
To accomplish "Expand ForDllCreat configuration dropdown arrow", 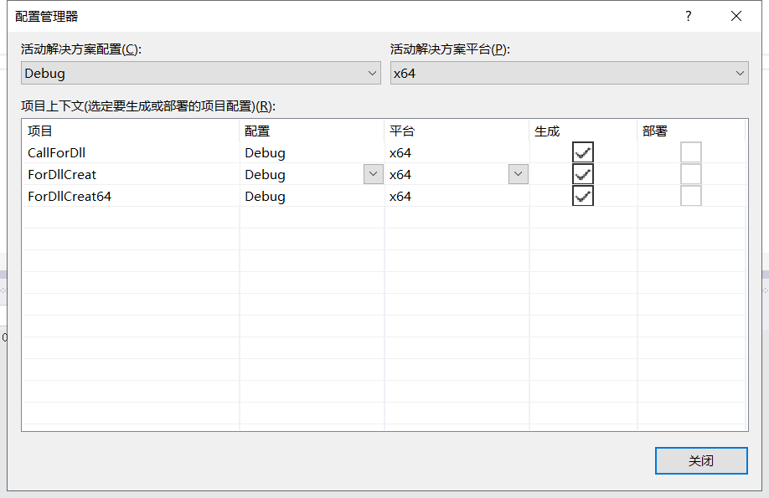I will coord(373,174).
